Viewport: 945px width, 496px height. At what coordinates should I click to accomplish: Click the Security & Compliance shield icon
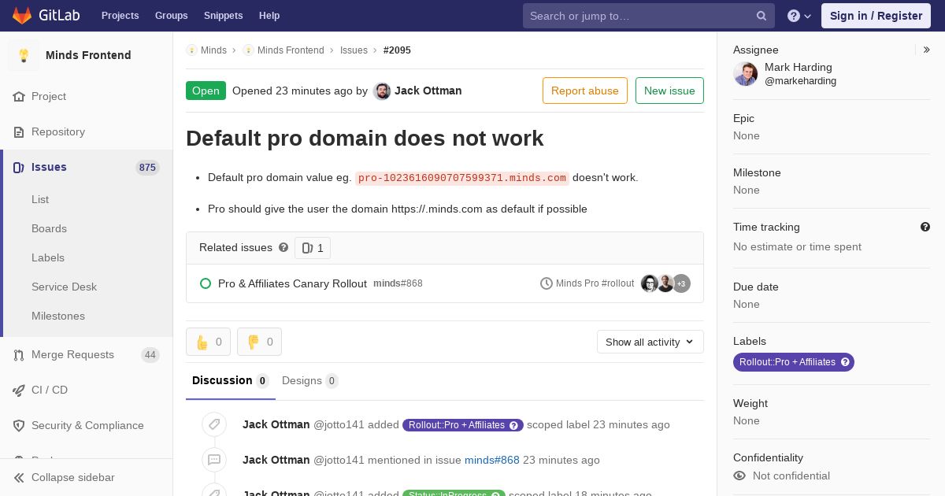pyautogui.click(x=19, y=426)
